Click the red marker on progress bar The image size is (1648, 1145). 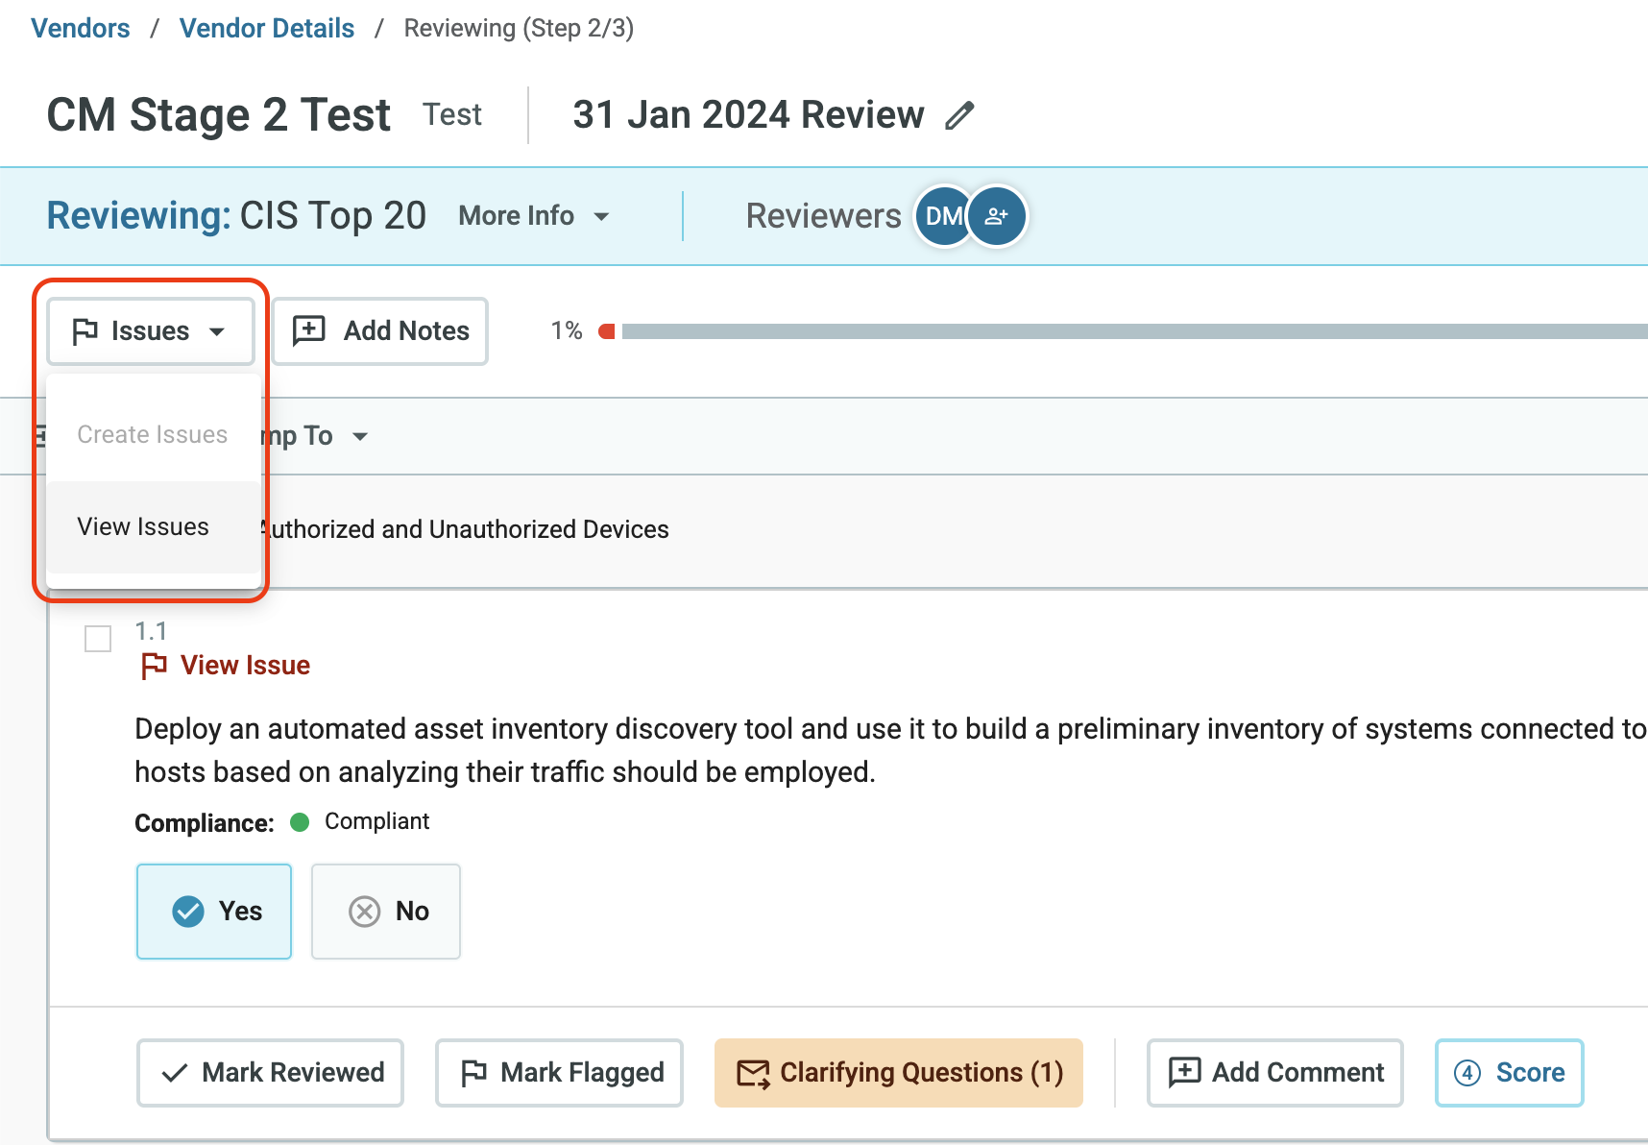click(x=606, y=331)
